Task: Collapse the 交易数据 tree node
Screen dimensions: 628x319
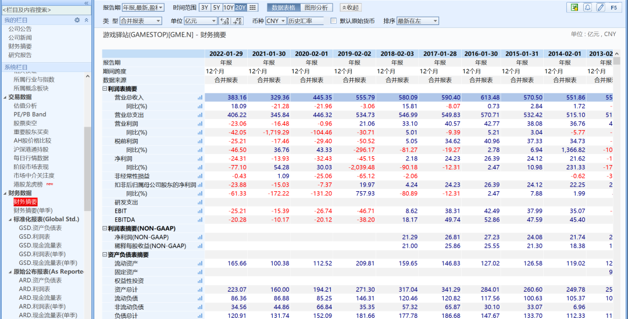Action: [5, 97]
